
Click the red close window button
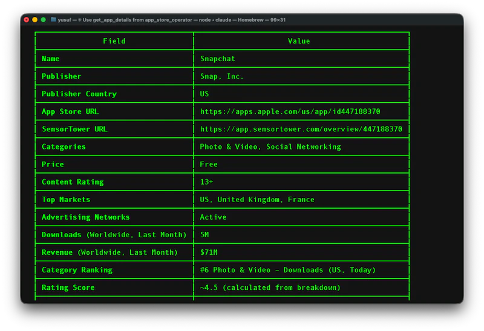pyautogui.click(x=27, y=20)
